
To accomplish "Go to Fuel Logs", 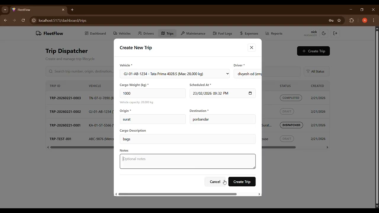I will pos(222,33).
